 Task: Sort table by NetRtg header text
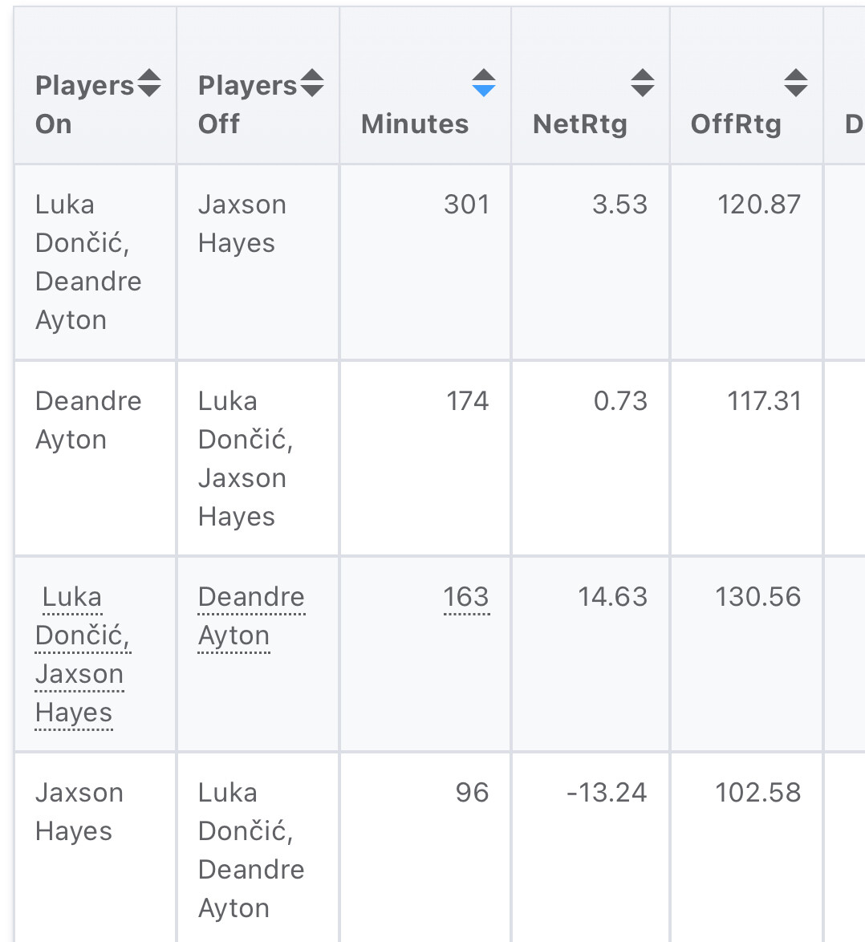579,124
